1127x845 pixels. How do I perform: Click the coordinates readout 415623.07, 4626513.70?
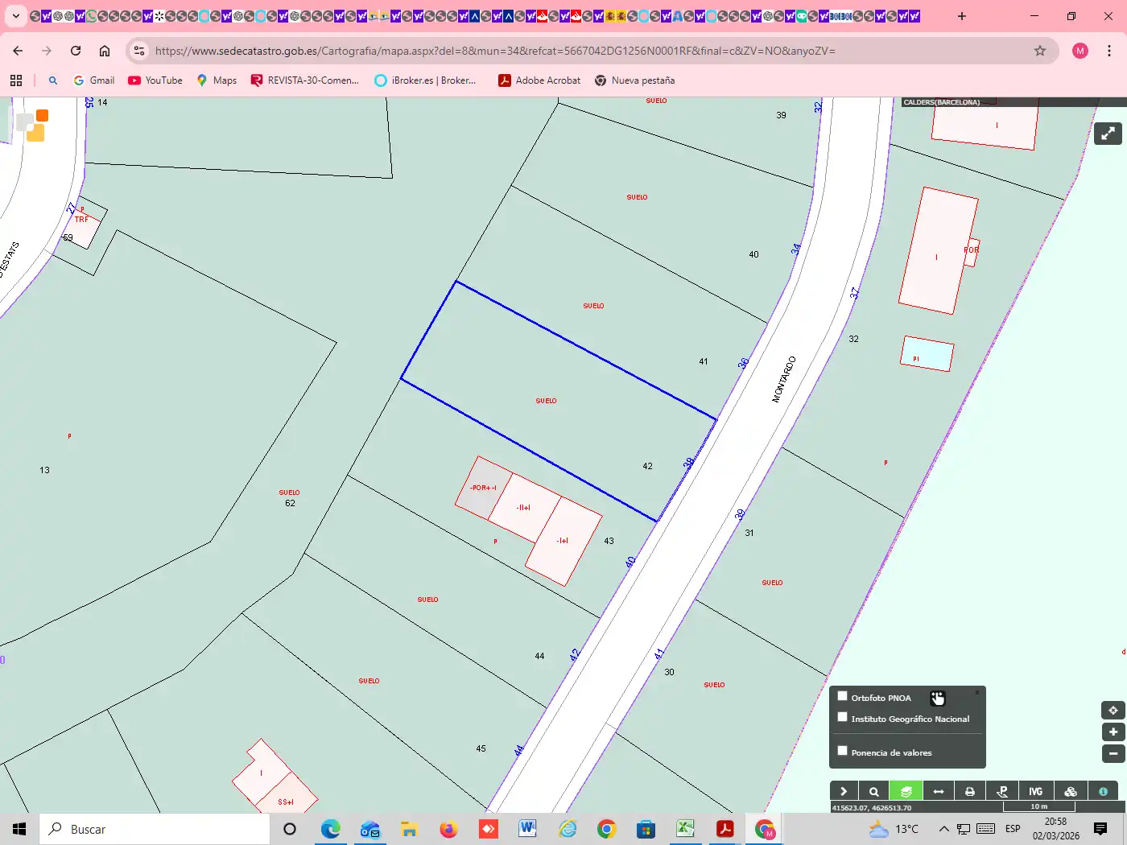(872, 807)
